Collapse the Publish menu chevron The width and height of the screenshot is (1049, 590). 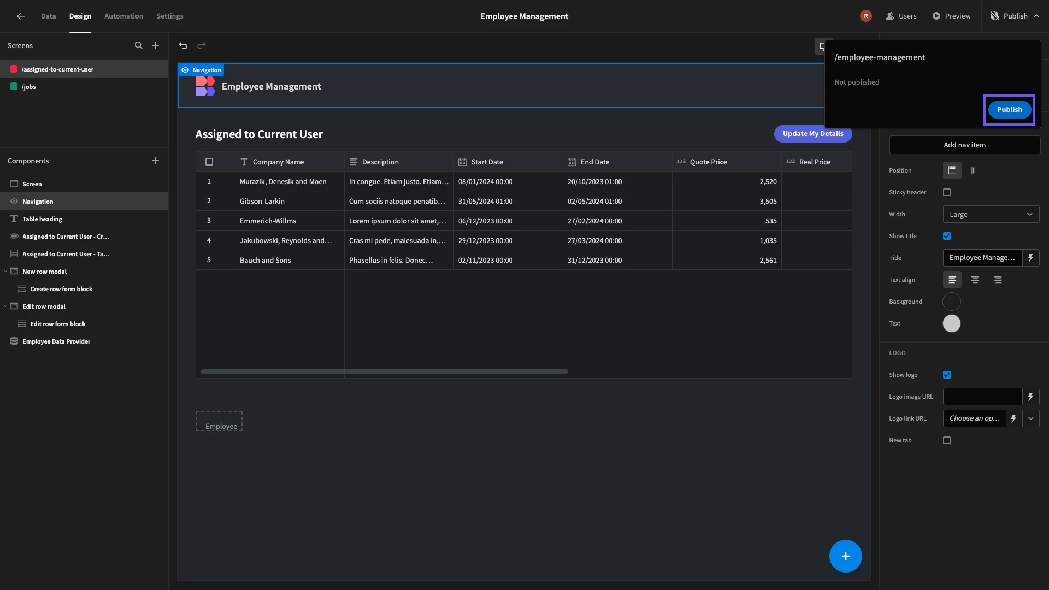[1036, 16]
